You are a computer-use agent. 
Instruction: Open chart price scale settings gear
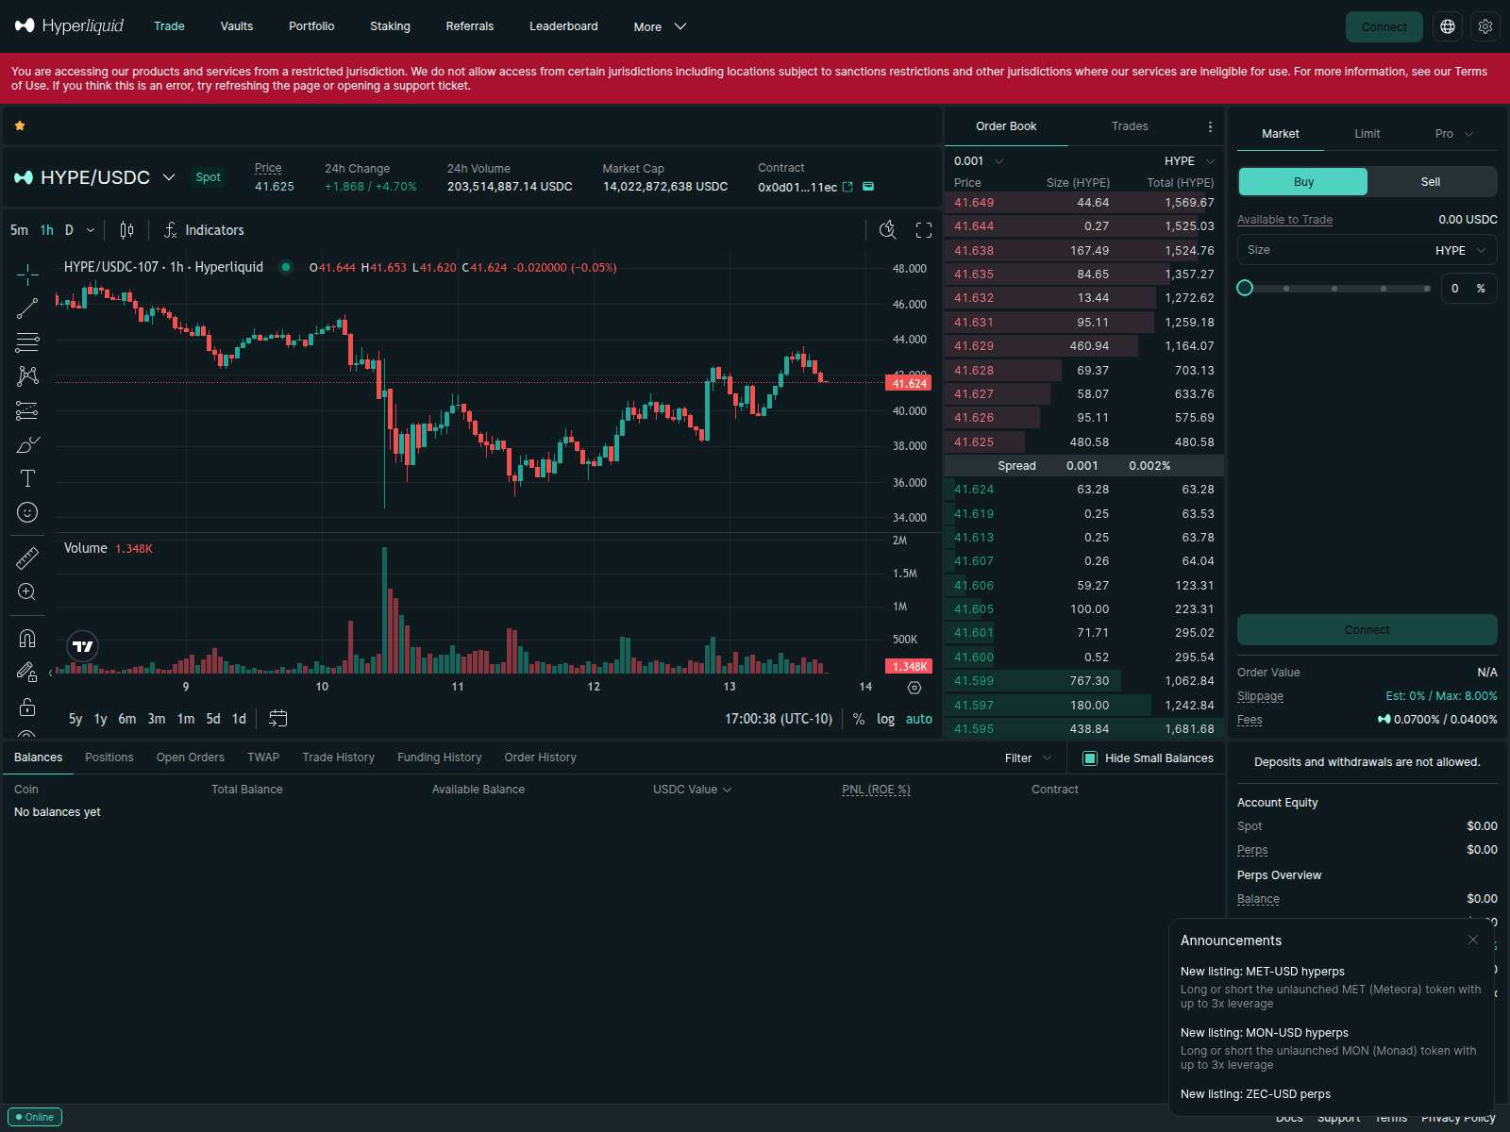914,688
